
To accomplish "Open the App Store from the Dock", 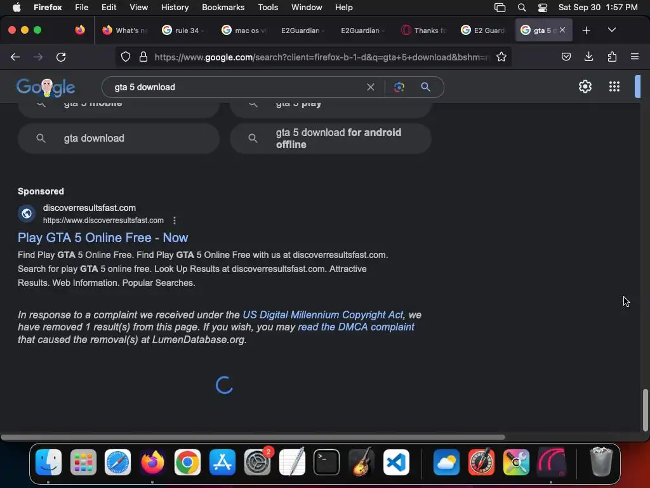I will click(222, 463).
